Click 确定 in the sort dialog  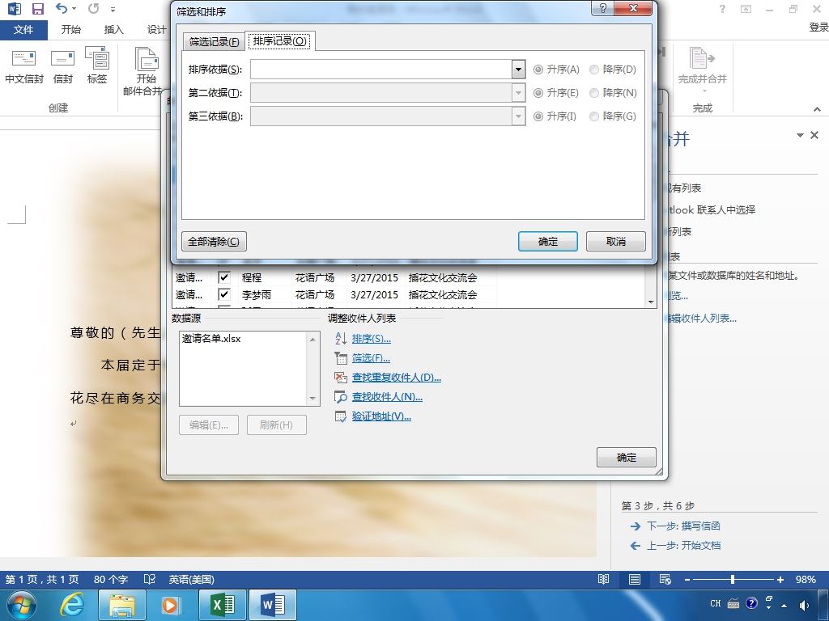coord(548,241)
